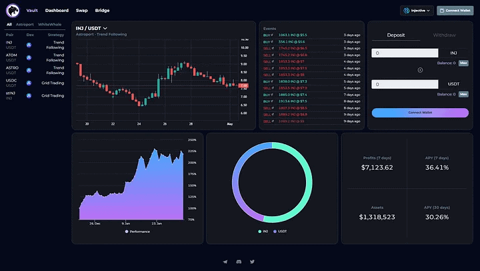Viewport: 480px width, 271px height.
Task: Click the USDT amount input field
Action: [x=405, y=84]
